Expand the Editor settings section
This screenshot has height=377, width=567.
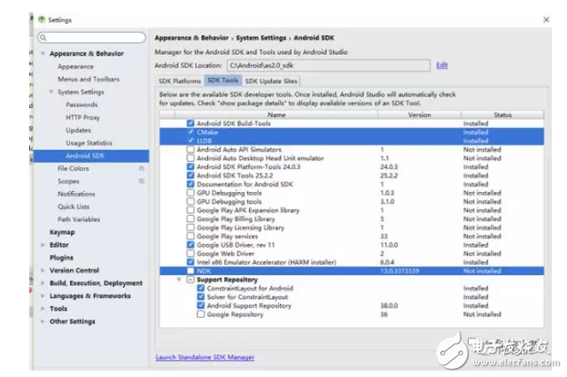tap(43, 245)
